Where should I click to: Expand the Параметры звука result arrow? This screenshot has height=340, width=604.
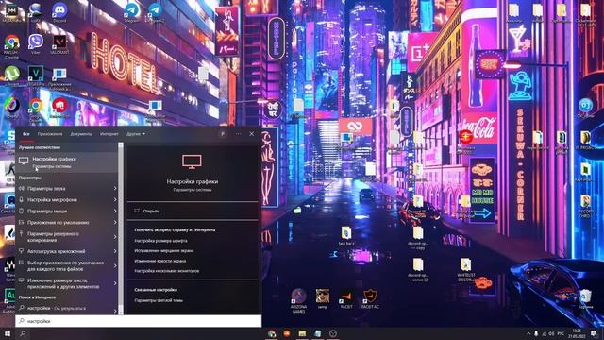(115, 189)
